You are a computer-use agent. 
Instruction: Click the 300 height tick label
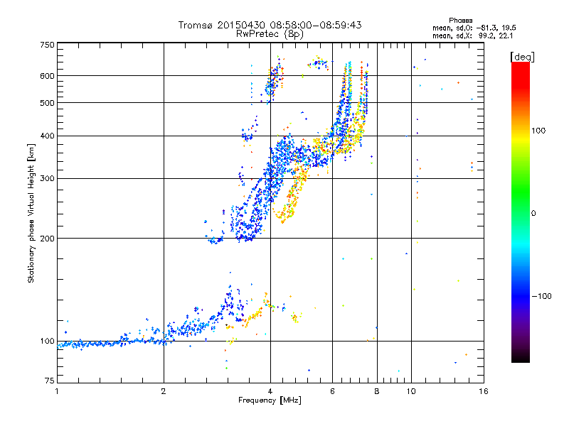(47, 179)
